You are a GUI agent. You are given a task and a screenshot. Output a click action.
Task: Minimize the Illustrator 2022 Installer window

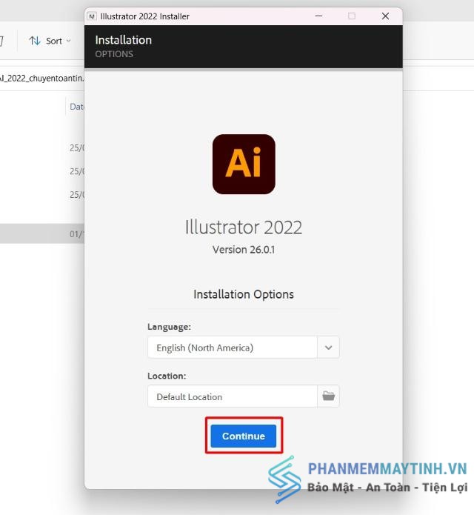pyautogui.click(x=318, y=16)
